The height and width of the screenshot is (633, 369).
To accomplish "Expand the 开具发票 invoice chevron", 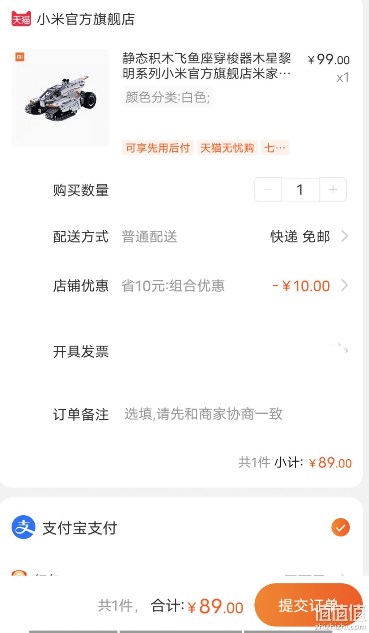I will click(345, 350).
